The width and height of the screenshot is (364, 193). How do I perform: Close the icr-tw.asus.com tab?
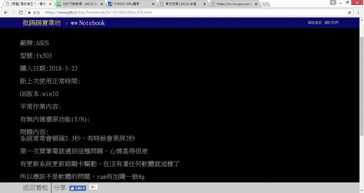[256, 4]
